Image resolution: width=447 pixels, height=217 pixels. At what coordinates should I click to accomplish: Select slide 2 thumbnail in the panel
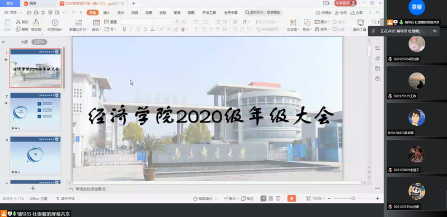35,111
